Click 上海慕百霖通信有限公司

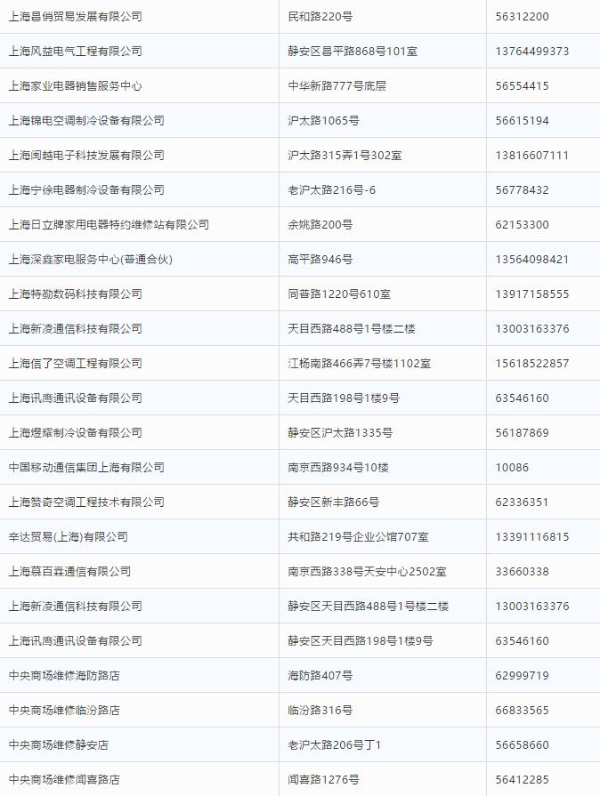coord(69,572)
